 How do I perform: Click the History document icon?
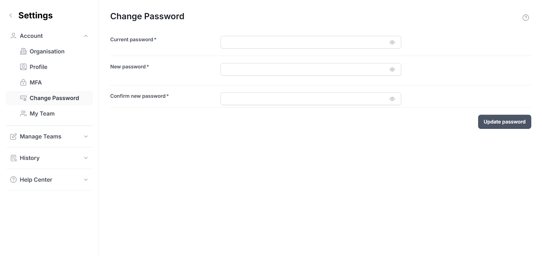[13, 158]
